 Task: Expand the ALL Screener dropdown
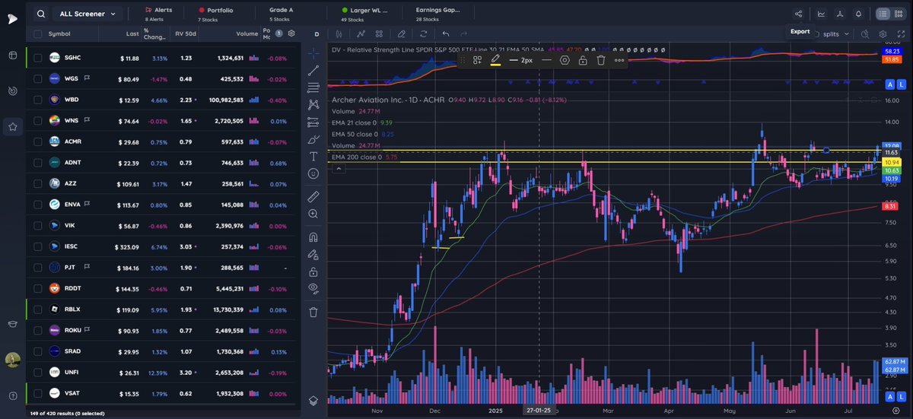89,14
